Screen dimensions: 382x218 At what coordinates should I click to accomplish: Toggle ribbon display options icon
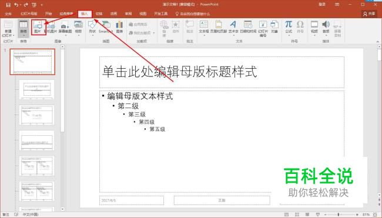(337, 4)
